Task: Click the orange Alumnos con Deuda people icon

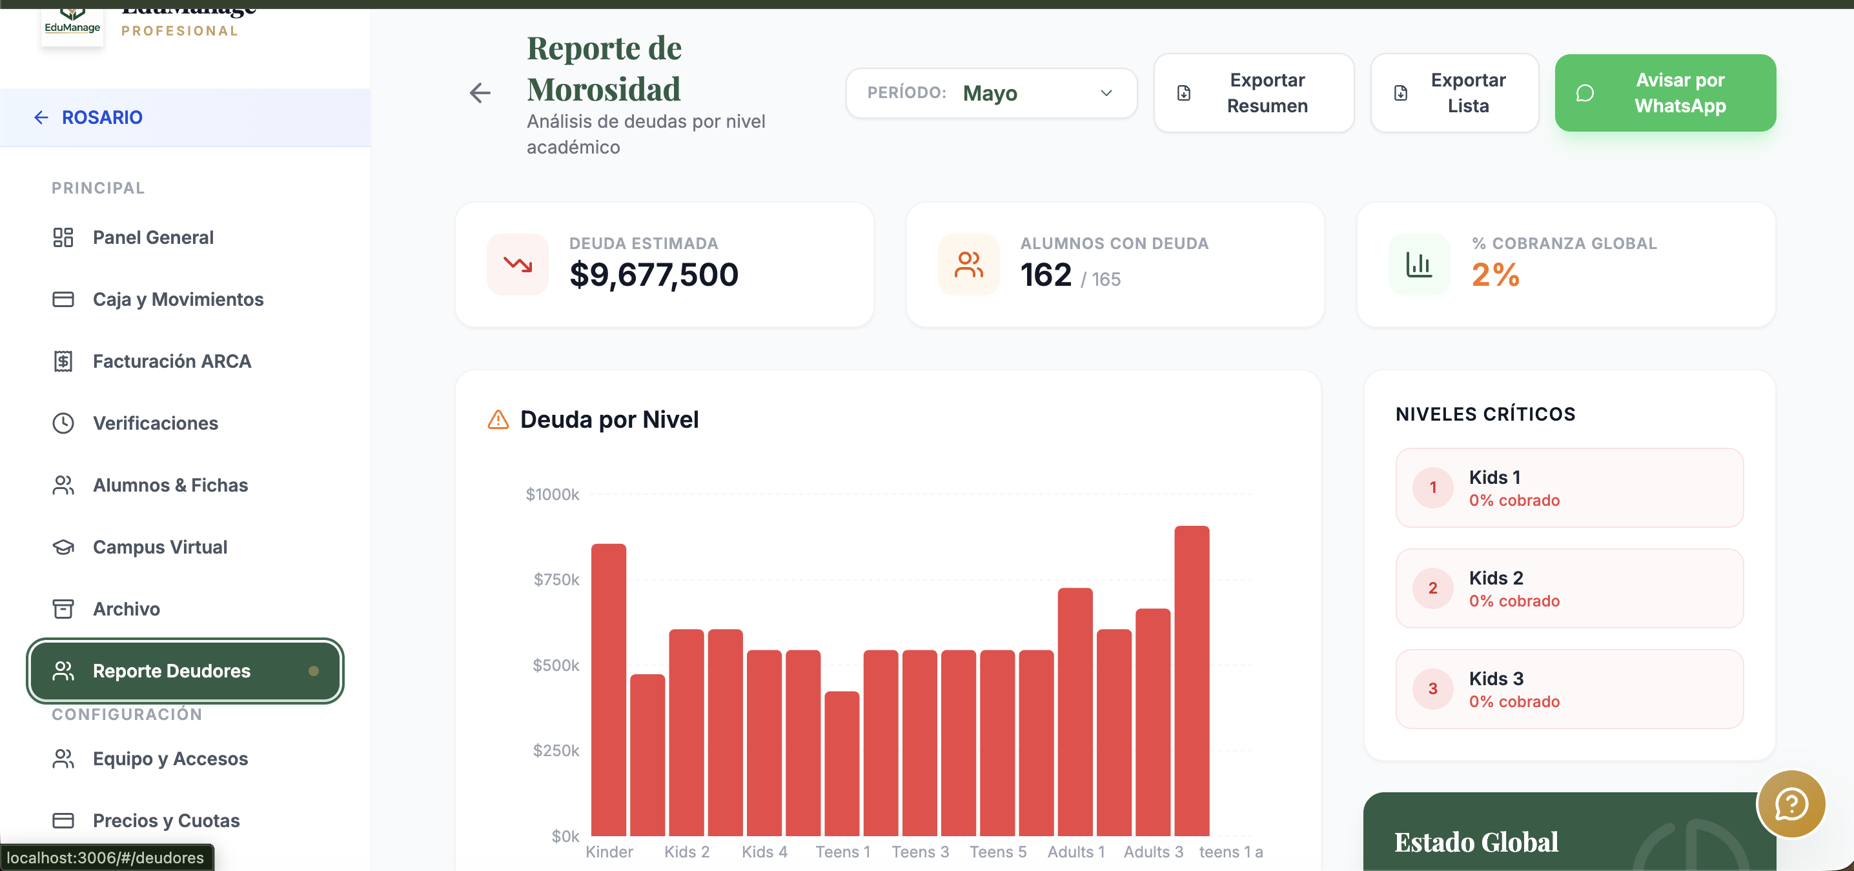Action: [969, 264]
